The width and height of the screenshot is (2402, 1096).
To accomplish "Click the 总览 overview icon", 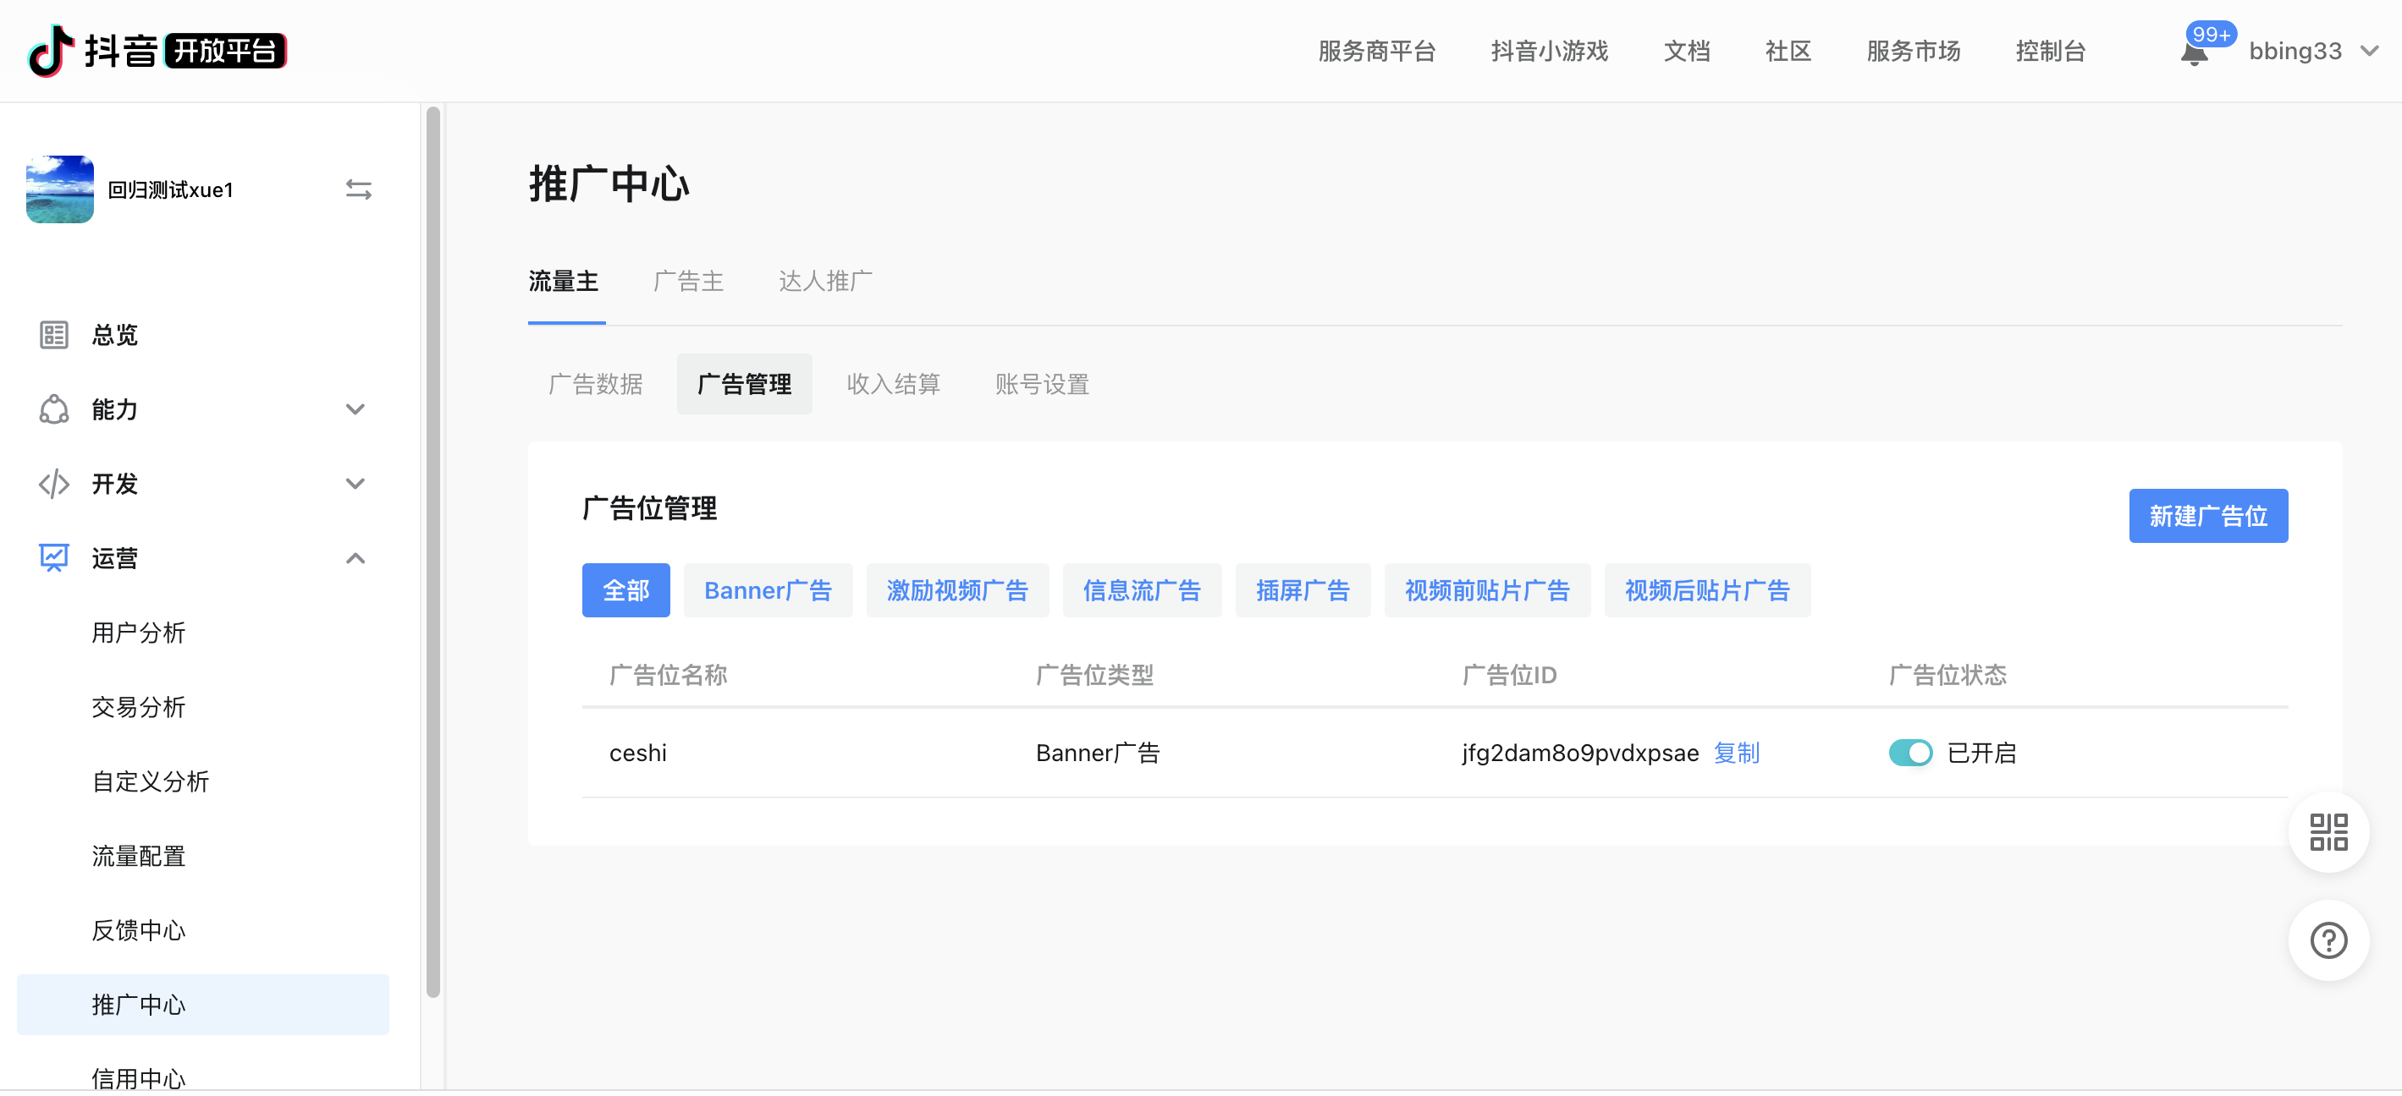I will (x=54, y=335).
